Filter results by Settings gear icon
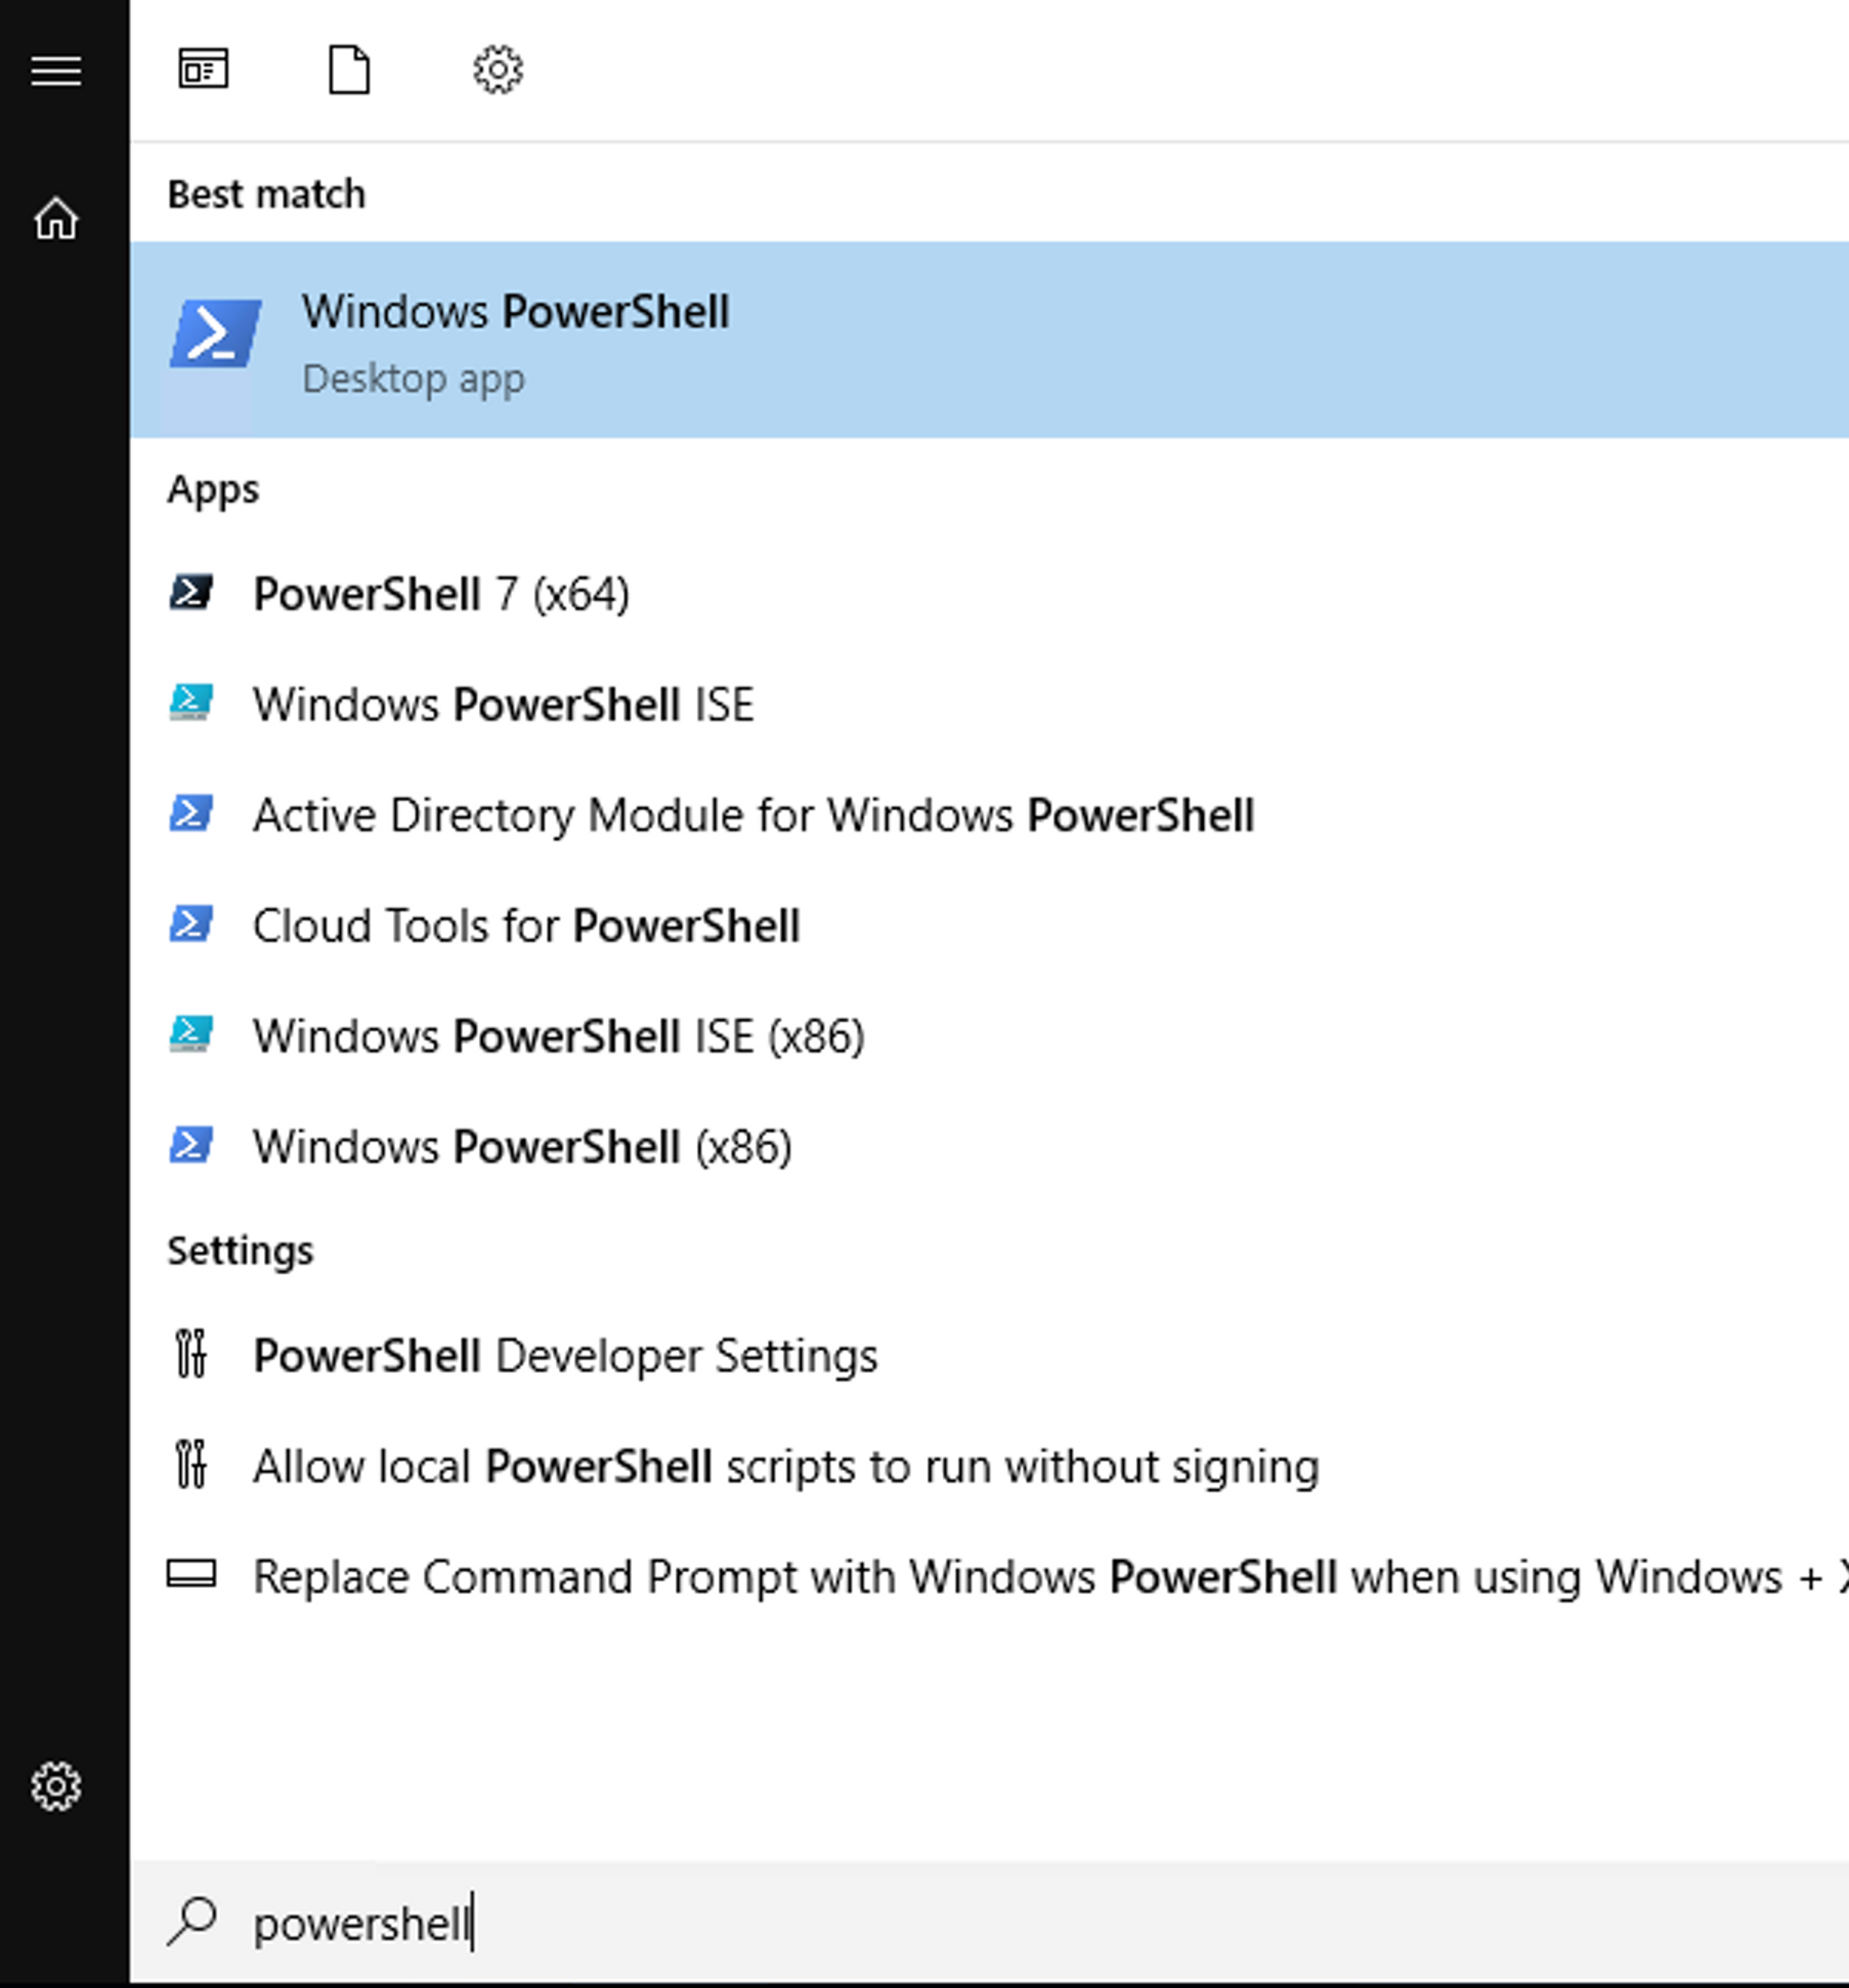 click(x=498, y=70)
